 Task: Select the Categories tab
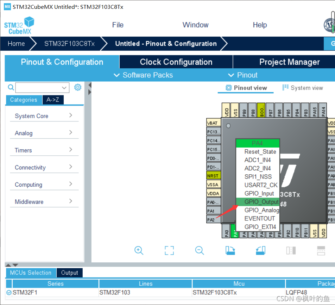click(24, 100)
